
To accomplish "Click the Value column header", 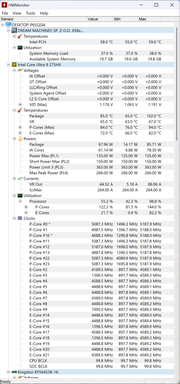I will pyautogui.click(x=100, y=19).
